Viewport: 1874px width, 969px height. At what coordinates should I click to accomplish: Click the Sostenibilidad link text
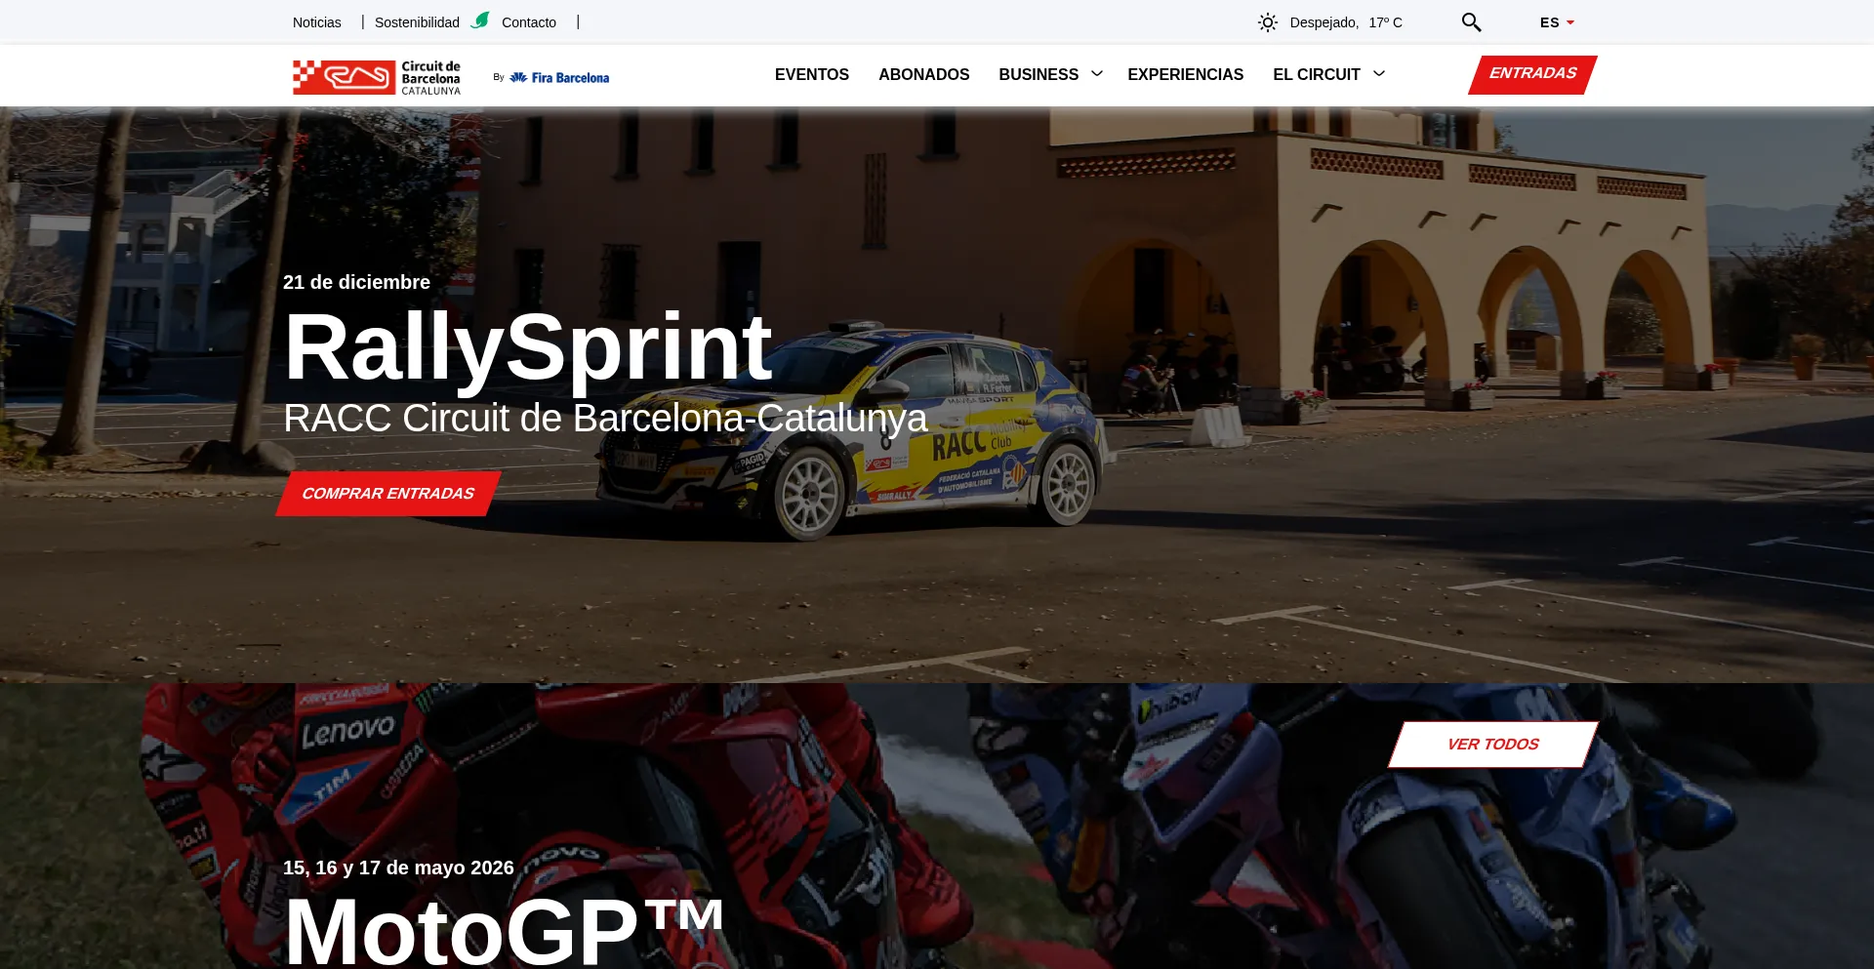pos(417,22)
